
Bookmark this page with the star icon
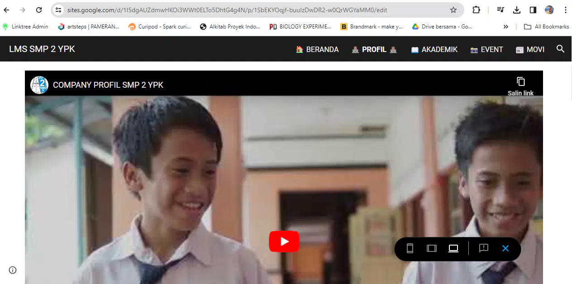click(453, 10)
